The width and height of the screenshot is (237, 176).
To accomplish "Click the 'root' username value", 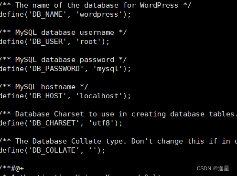I will click(88, 41).
